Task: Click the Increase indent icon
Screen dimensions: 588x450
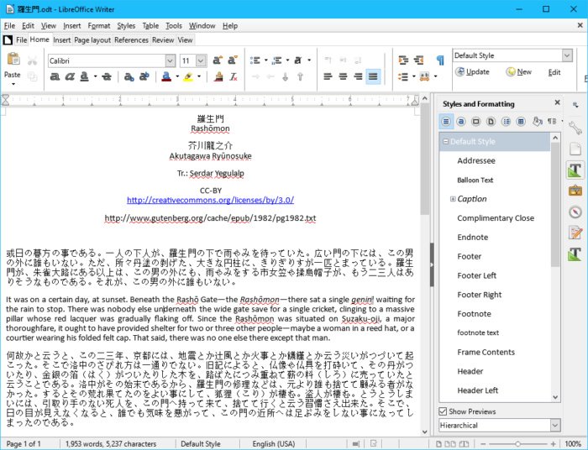Action: 403,60
